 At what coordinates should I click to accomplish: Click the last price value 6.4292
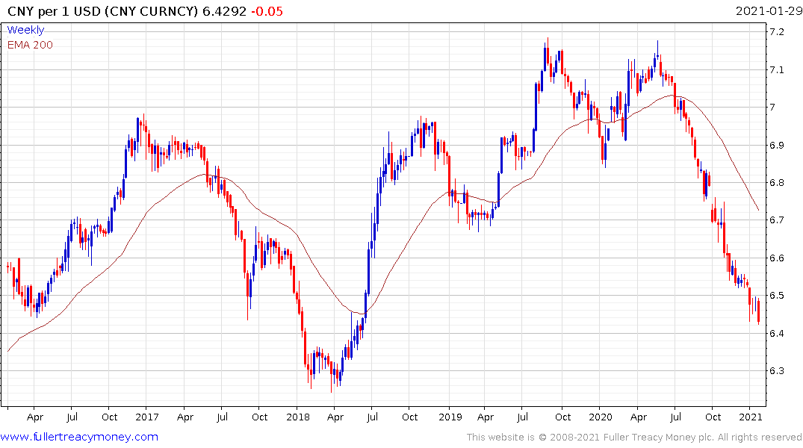click(224, 11)
